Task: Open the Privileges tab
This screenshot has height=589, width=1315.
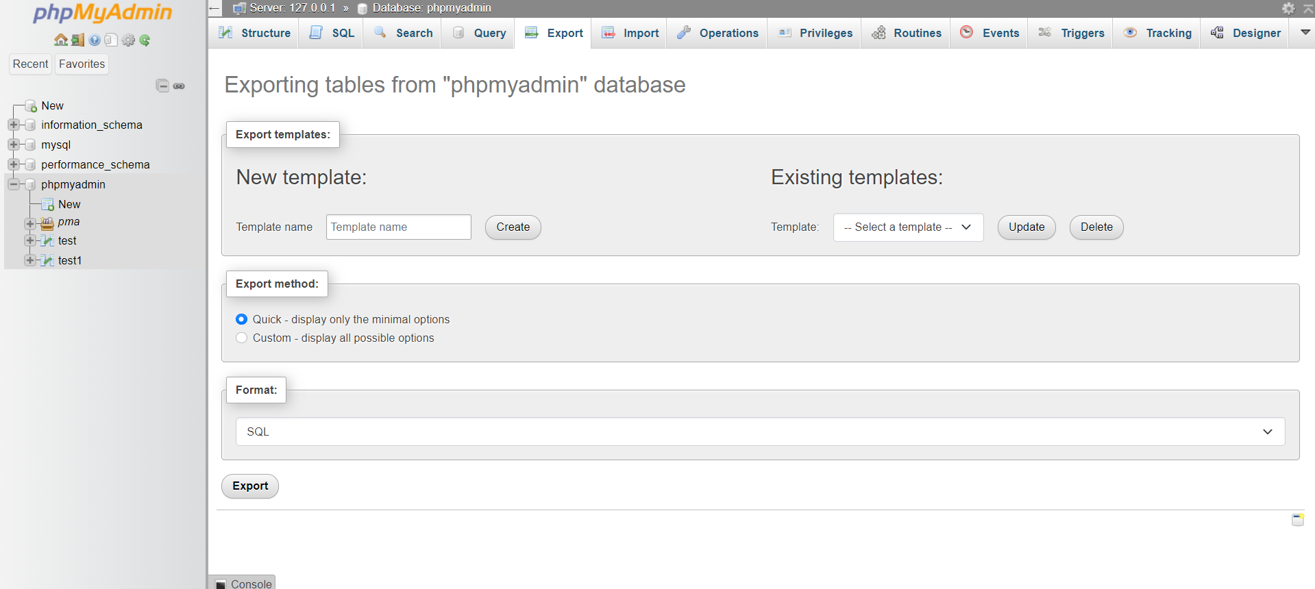Action: point(815,33)
